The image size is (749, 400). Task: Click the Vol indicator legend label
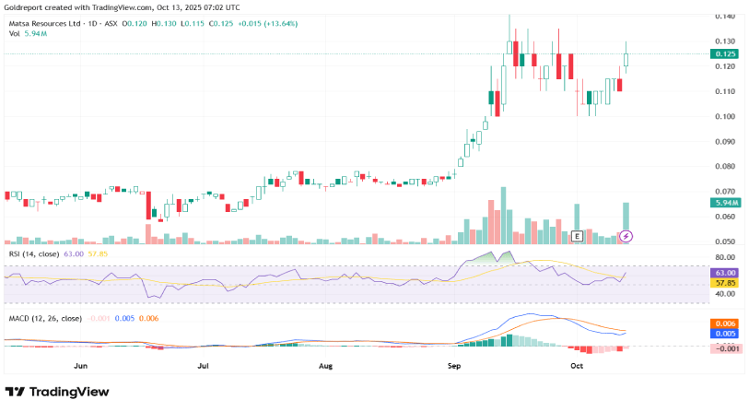14,33
